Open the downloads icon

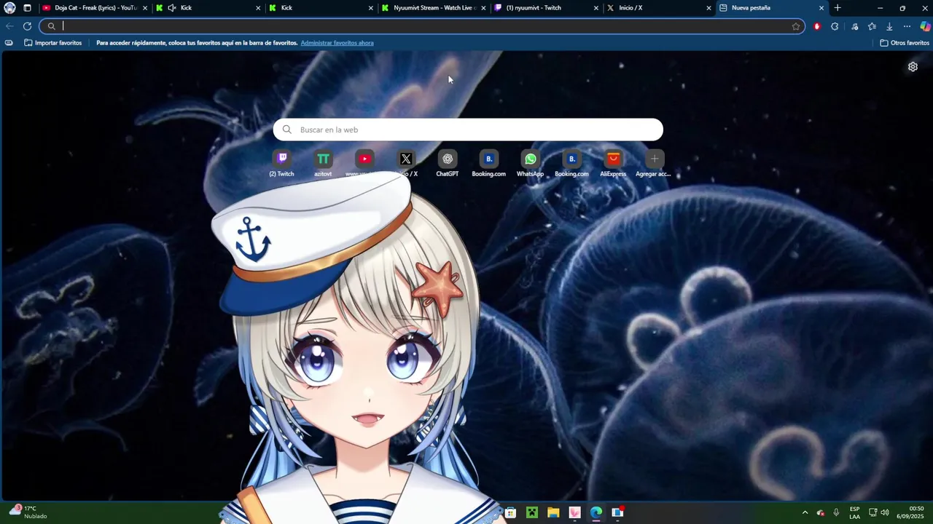click(889, 26)
